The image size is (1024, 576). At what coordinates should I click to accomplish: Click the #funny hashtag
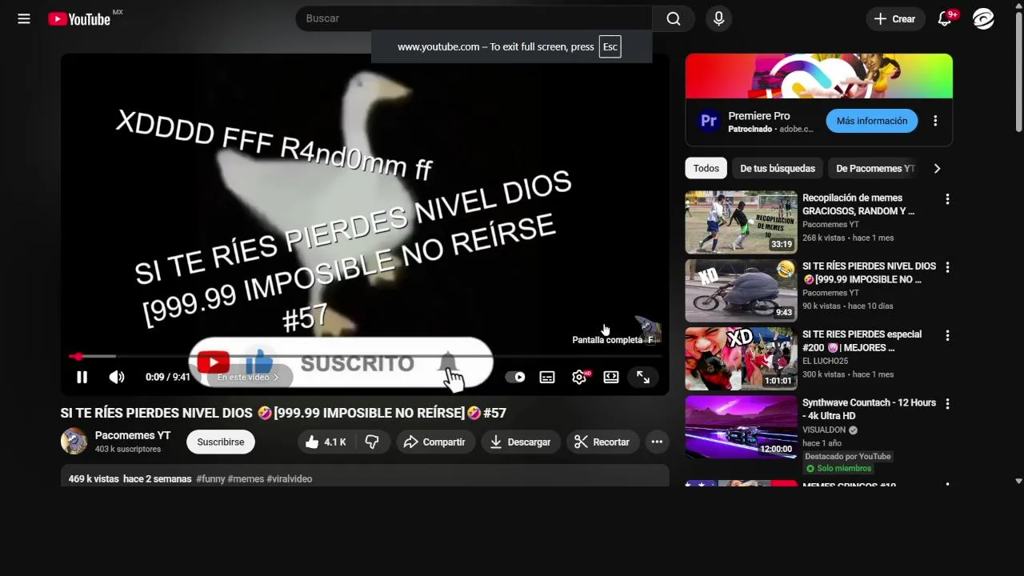click(210, 479)
